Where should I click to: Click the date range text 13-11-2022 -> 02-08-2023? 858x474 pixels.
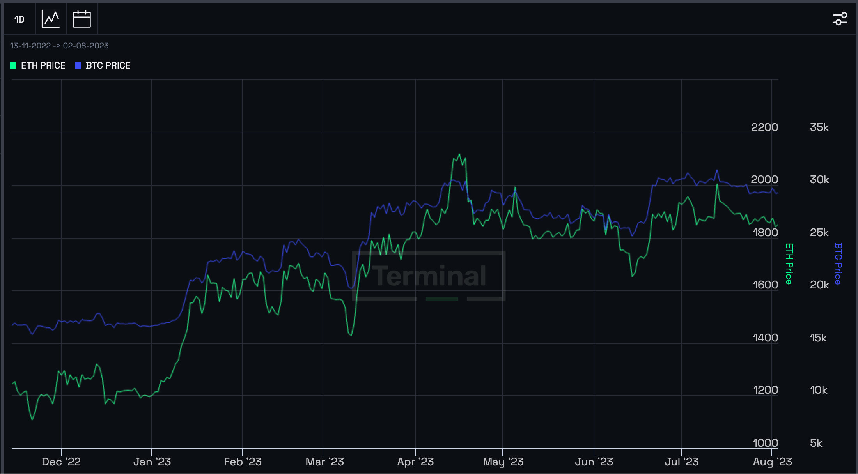tap(59, 46)
